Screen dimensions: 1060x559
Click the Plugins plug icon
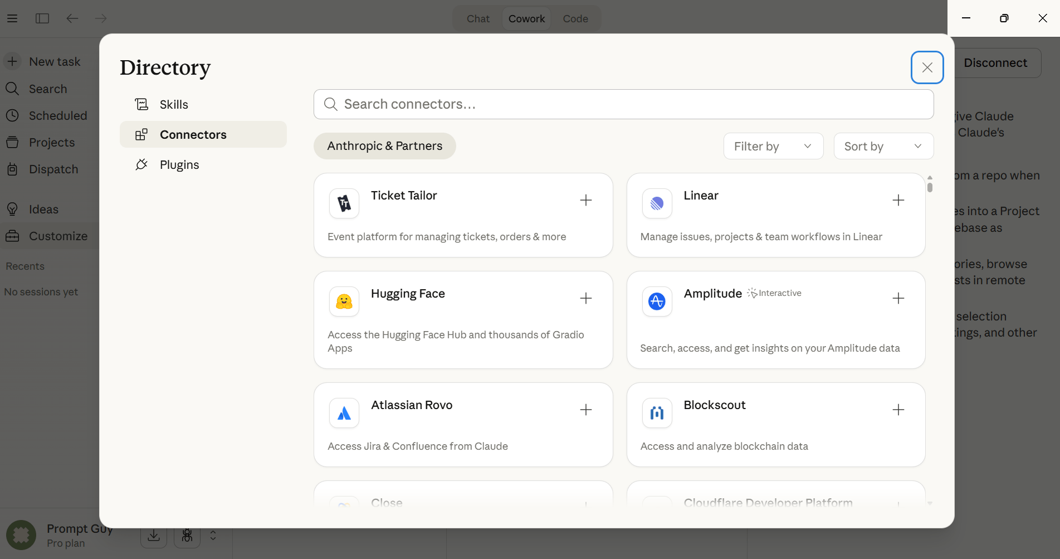coord(141,164)
